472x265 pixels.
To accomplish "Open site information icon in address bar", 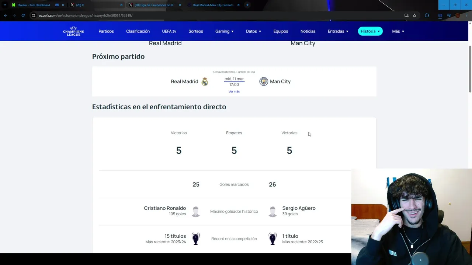I will [x=34, y=15].
